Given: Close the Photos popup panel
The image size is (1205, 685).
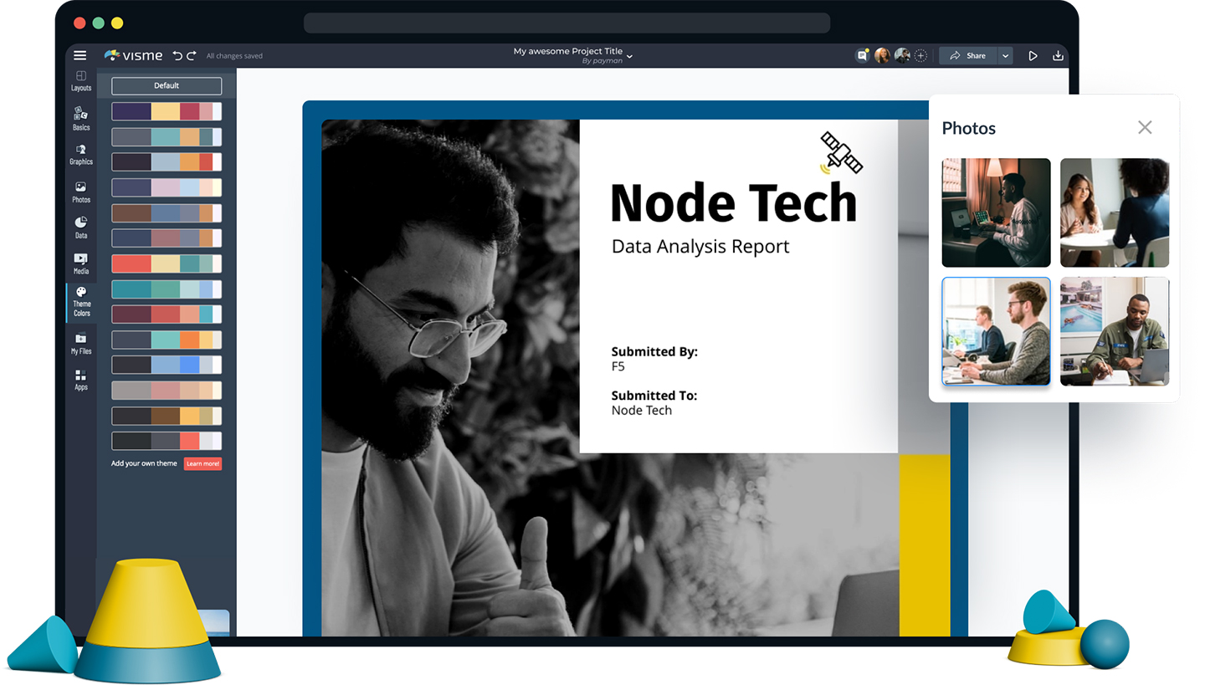Looking at the screenshot, I should coord(1145,127).
